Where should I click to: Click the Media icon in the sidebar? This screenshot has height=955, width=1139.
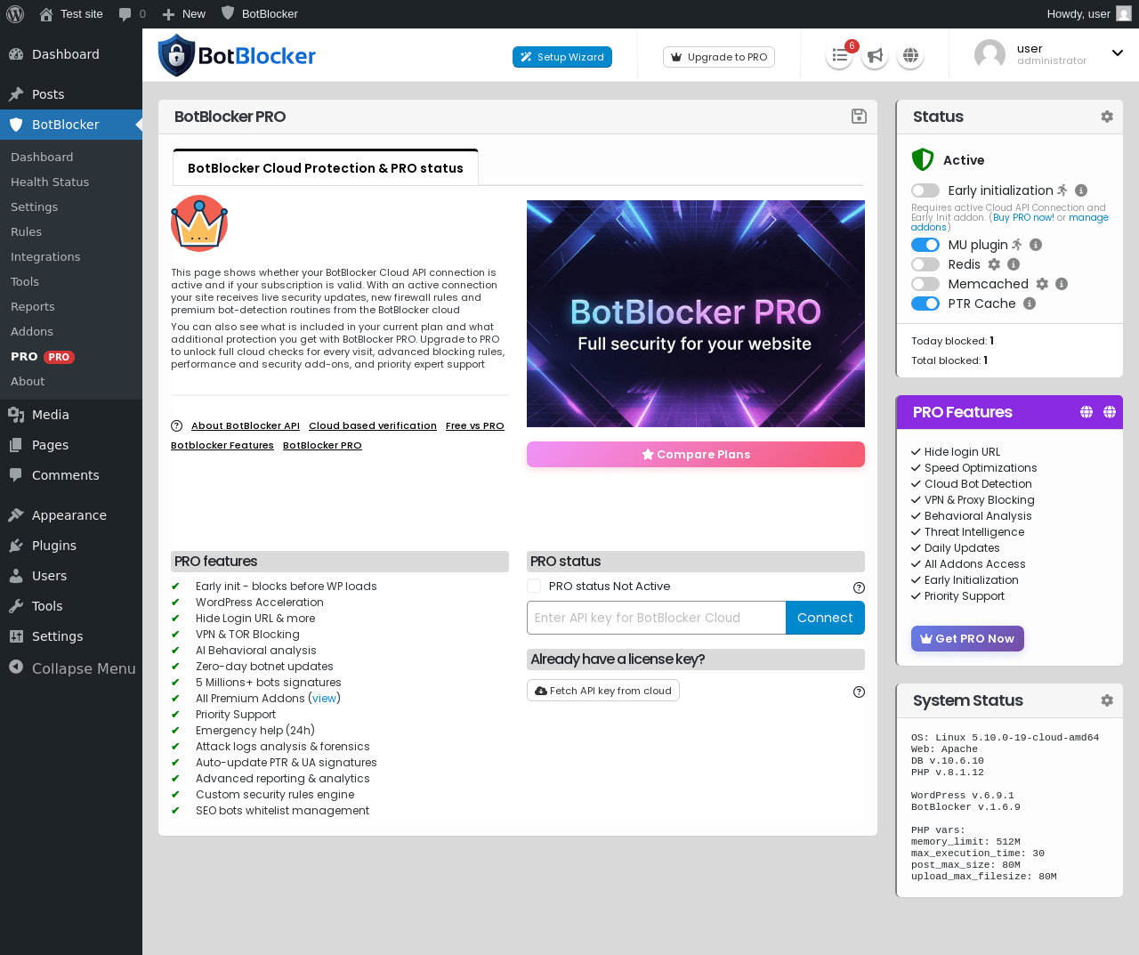[16, 415]
